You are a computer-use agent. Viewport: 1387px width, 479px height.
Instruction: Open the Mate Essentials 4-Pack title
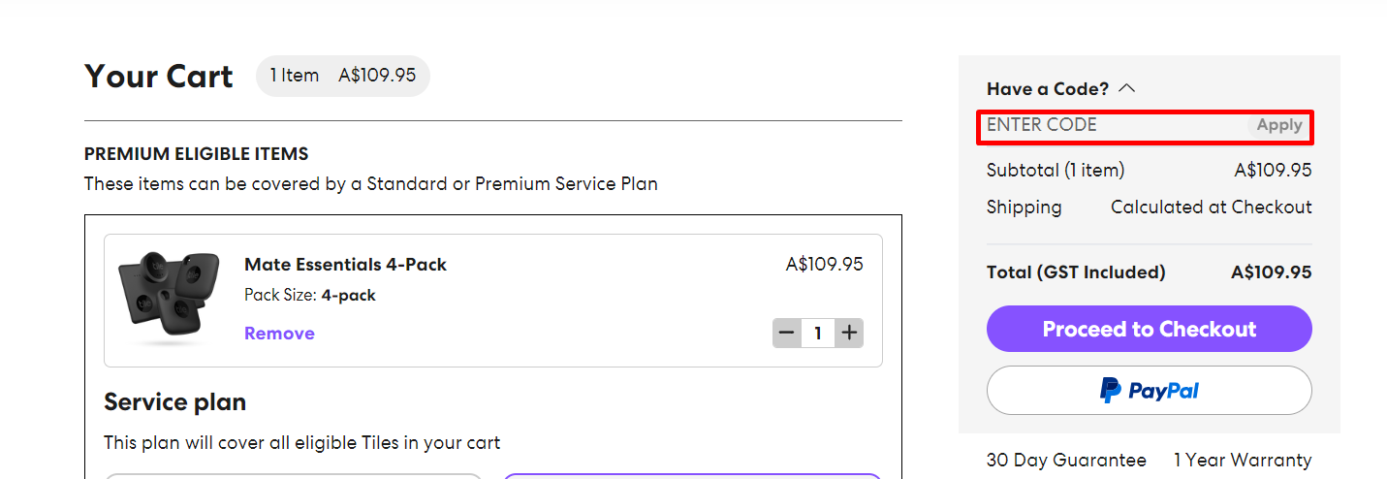(345, 265)
